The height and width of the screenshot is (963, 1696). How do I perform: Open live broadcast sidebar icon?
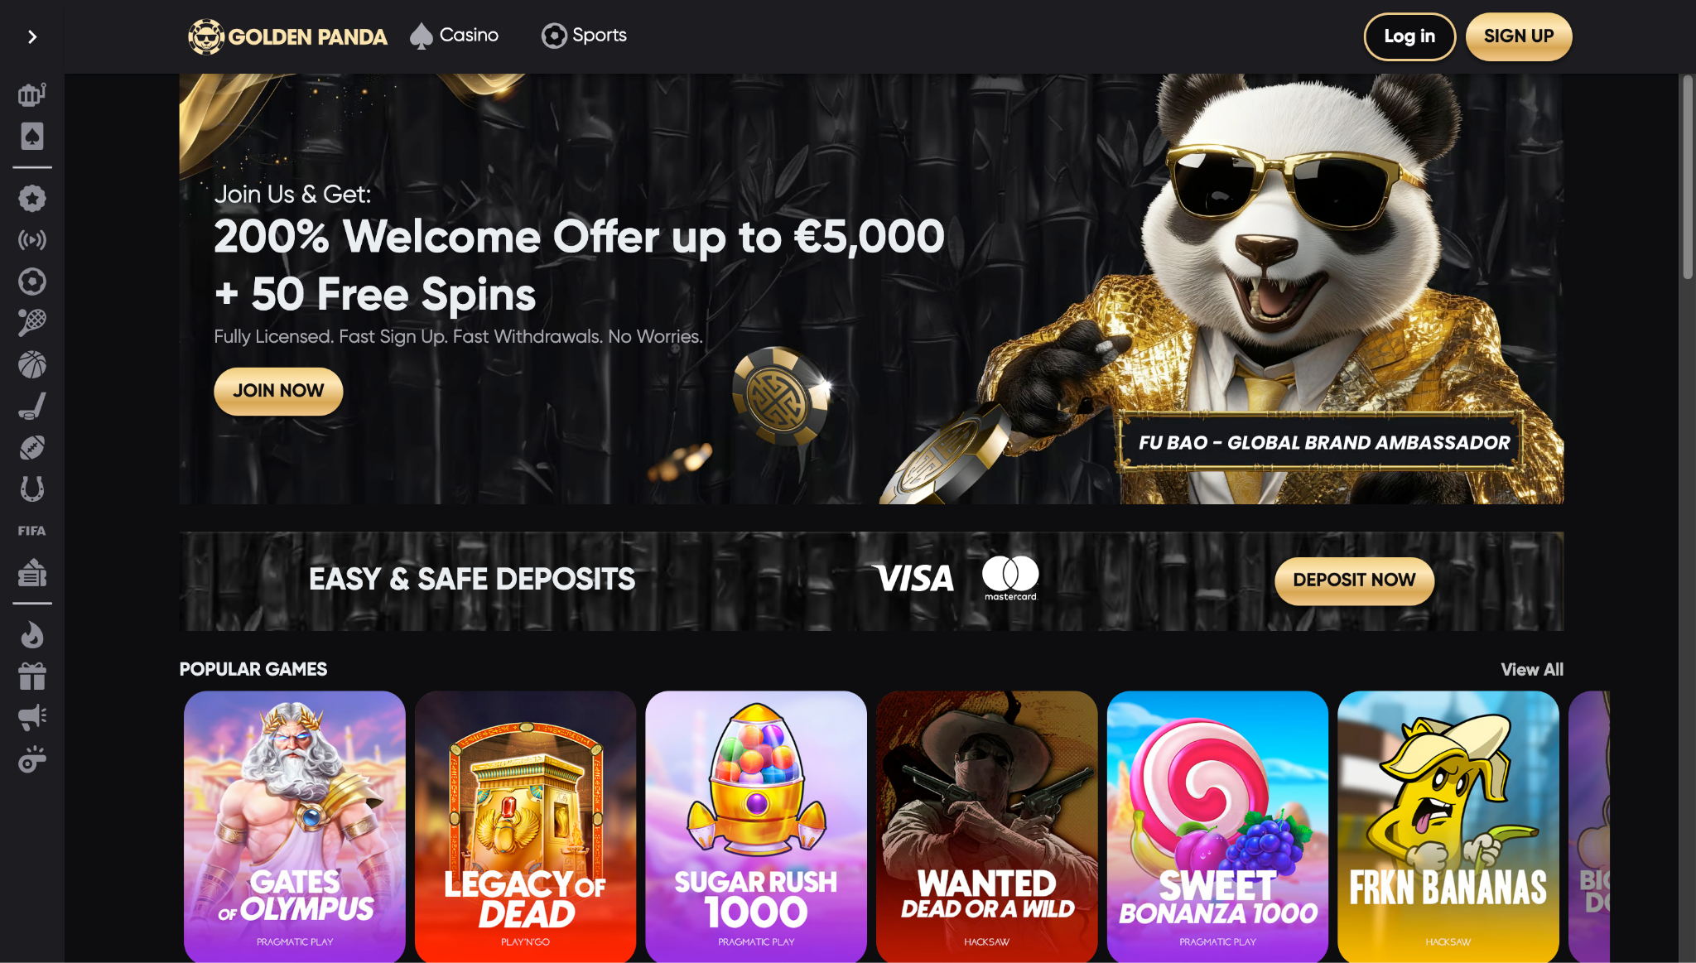(x=32, y=240)
